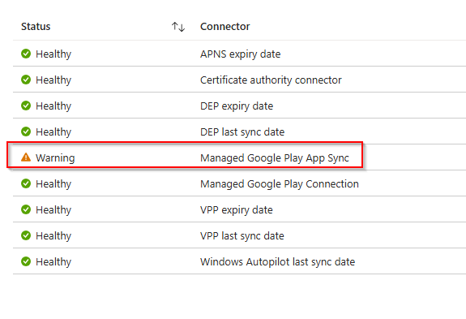466x319 pixels.
Task: Click Healthy status for APNS expiry date
Action: (x=53, y=54)
